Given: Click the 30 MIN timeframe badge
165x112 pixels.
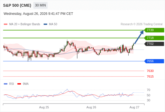Looking at the screenshot, I should pos(40,5).
